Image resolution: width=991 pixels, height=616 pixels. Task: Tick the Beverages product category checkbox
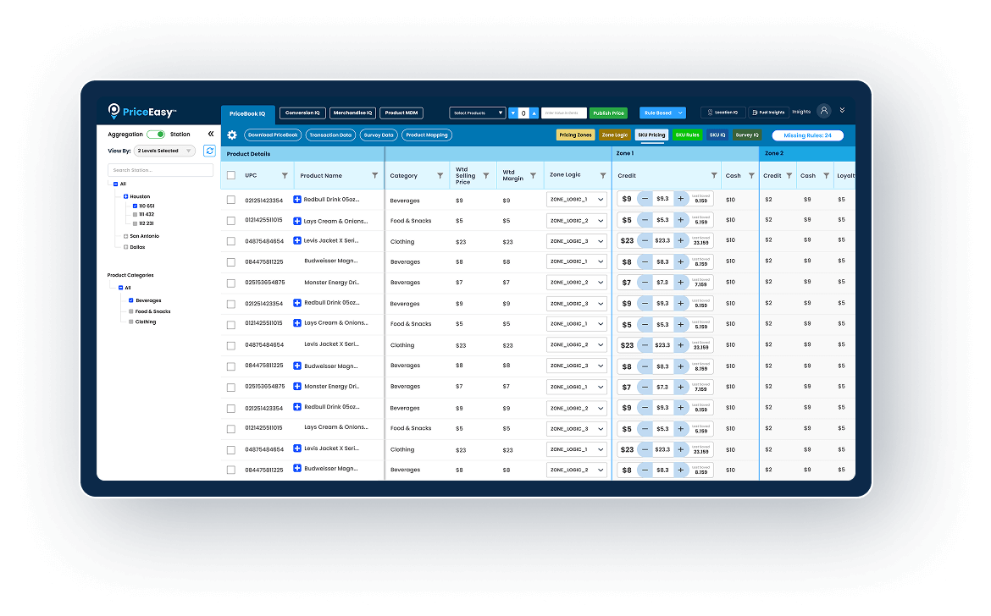(x=130, y=300)
